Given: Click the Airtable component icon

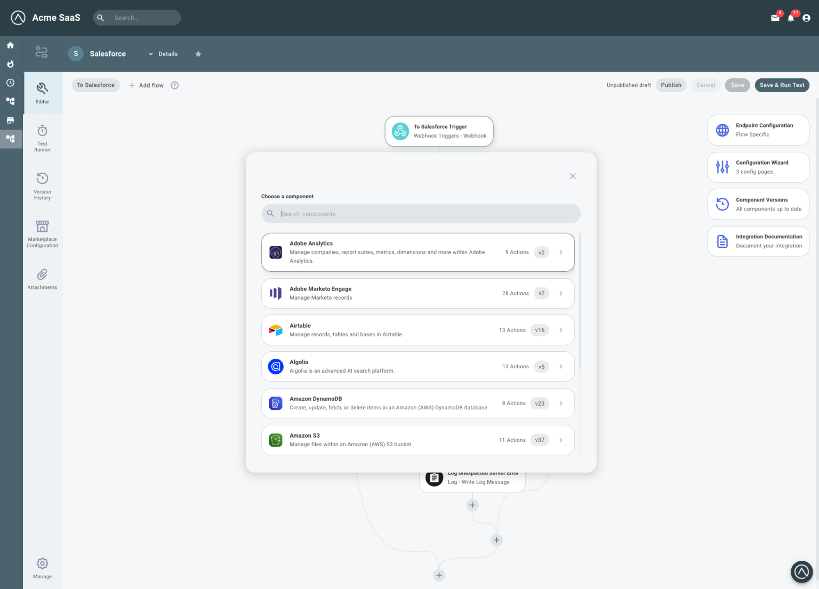Looking at the screenshot, I should click(x=276, y=330).
